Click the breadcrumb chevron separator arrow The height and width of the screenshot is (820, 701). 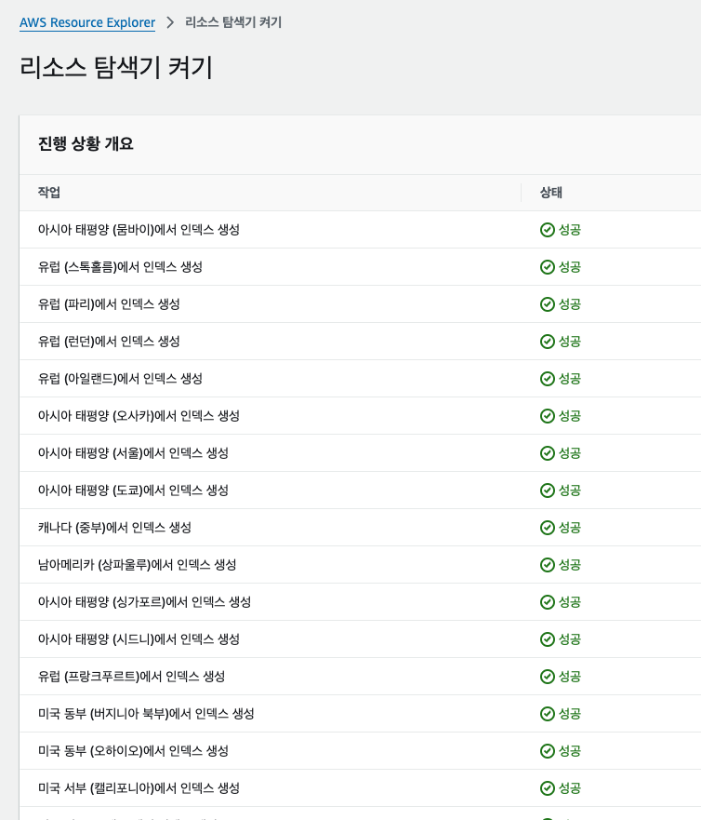tap(170, 21)
